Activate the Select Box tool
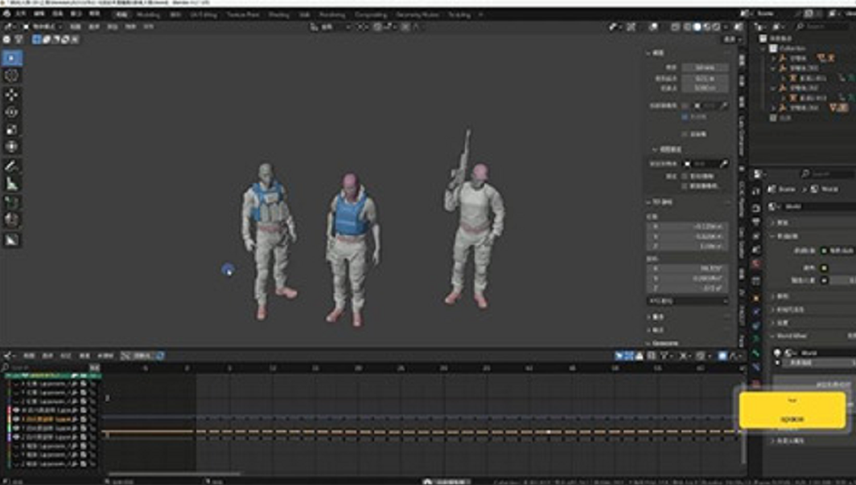 12,58
